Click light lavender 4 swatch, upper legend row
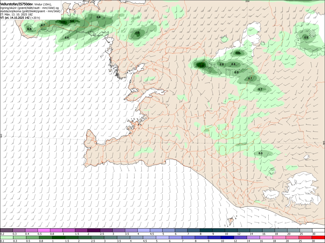 [143, 230]
